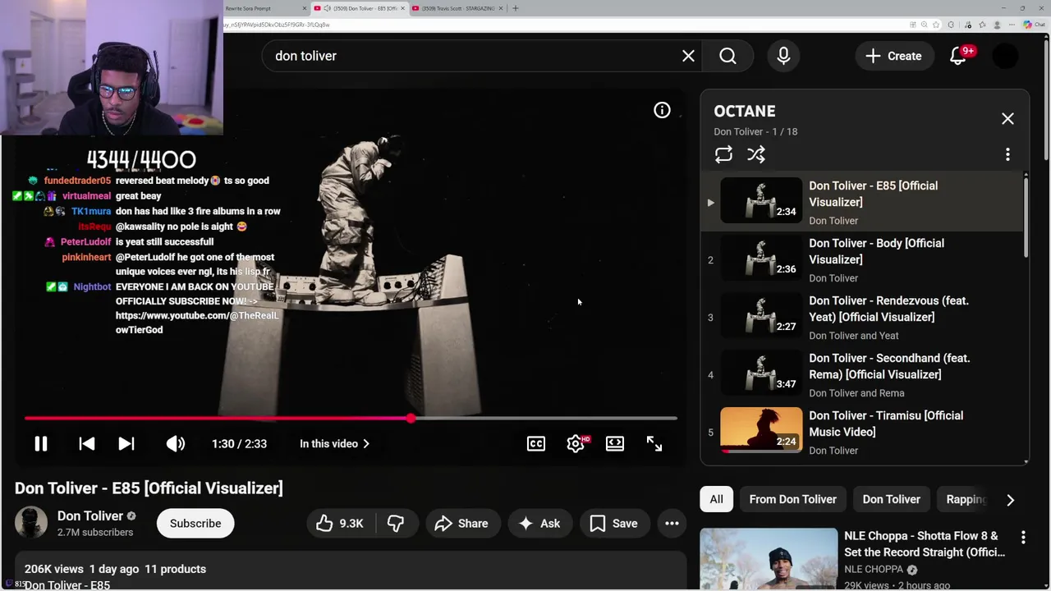
Task: Subscribe to Don Toliver channel
Action: (195, 523)
